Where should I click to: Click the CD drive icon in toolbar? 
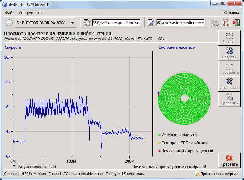coord(9,23)
